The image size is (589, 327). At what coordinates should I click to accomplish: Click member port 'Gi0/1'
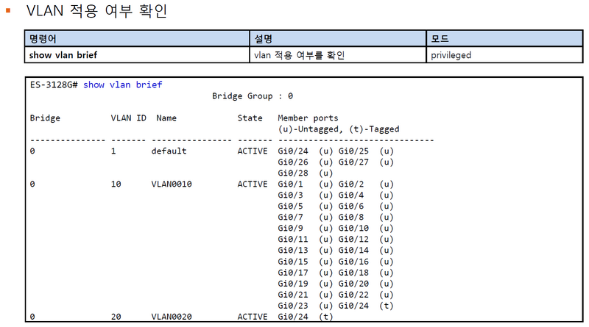click(290, 184)
